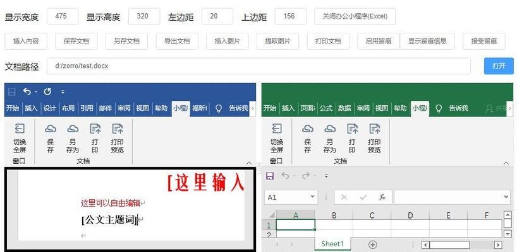The height and width of the screenshot is (252, 517).
Task: Click the 导出文档 button
Action: point(177,41)
